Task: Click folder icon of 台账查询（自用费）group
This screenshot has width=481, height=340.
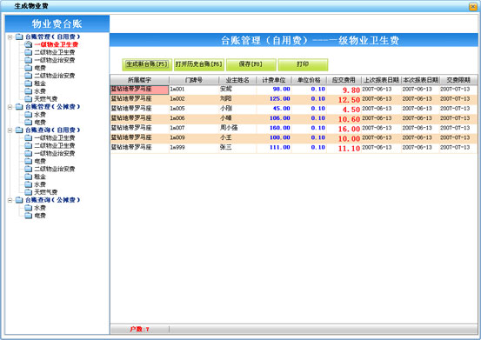Action: coord(19,130)
